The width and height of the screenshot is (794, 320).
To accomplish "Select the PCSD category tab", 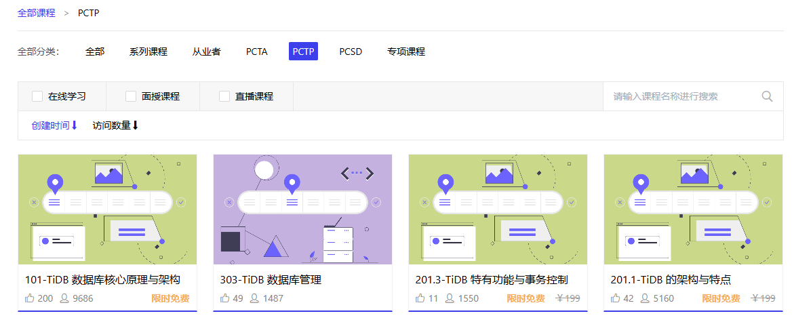I will (x=351, y=52).
